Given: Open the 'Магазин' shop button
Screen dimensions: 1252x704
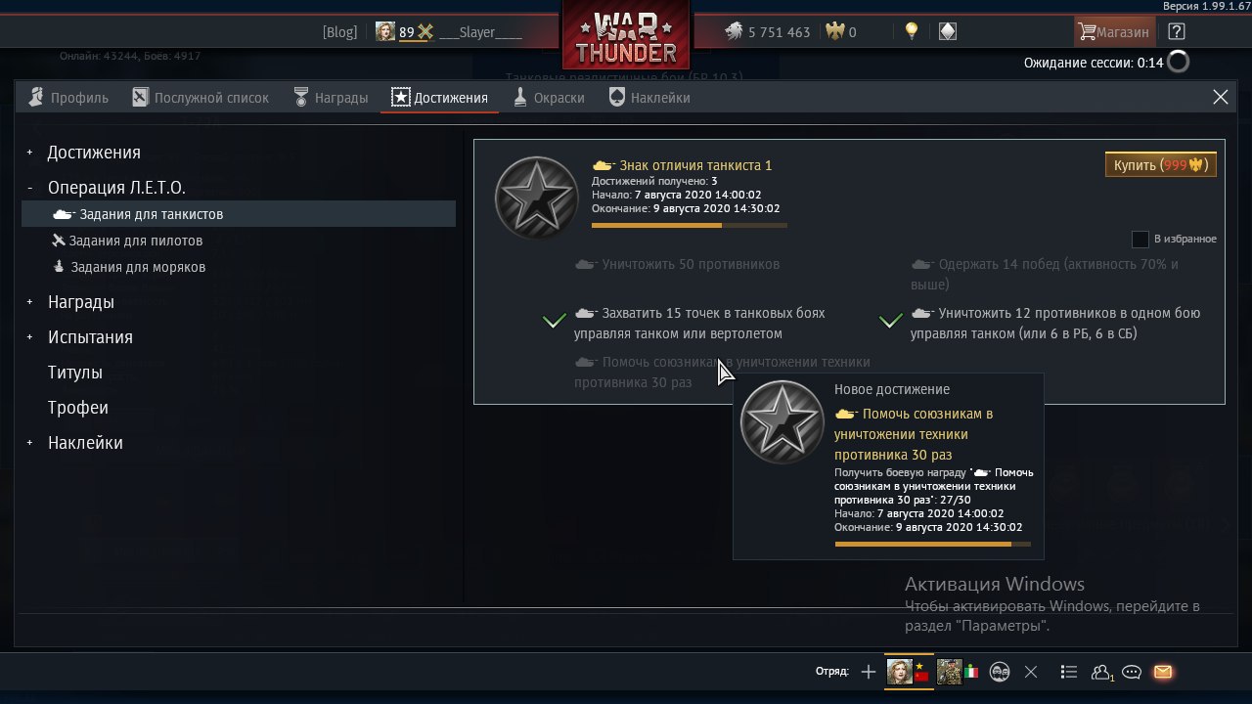Looking at the screenshot, I should click(1113, 31).
